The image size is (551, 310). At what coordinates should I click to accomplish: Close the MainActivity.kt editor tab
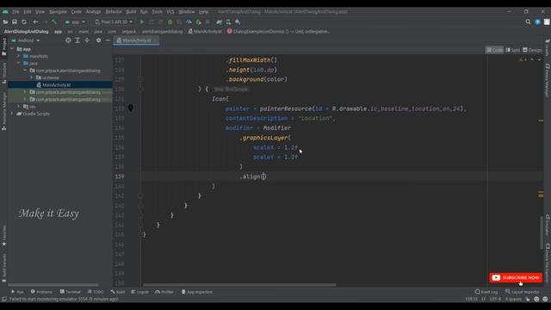155,40
